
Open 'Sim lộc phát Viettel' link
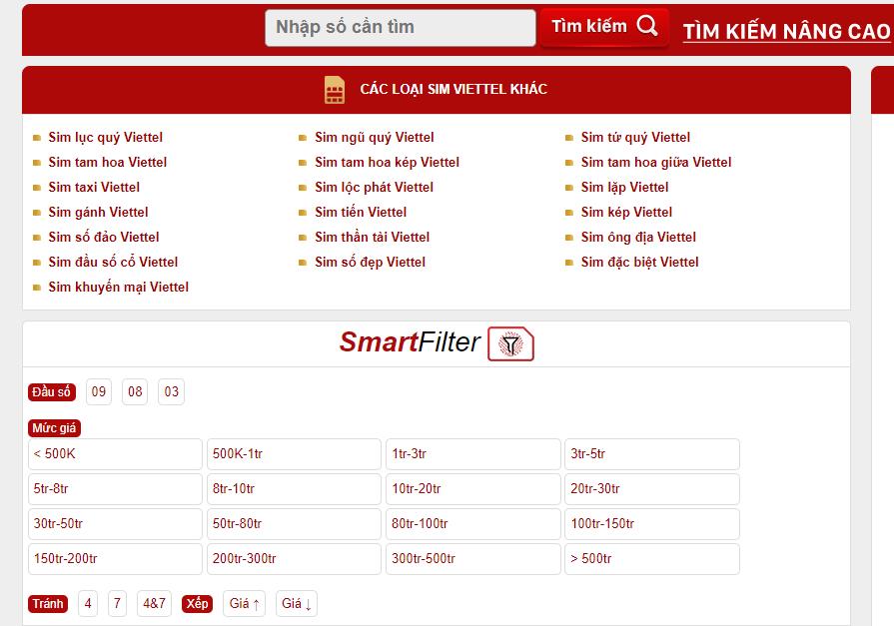point(374,188)
